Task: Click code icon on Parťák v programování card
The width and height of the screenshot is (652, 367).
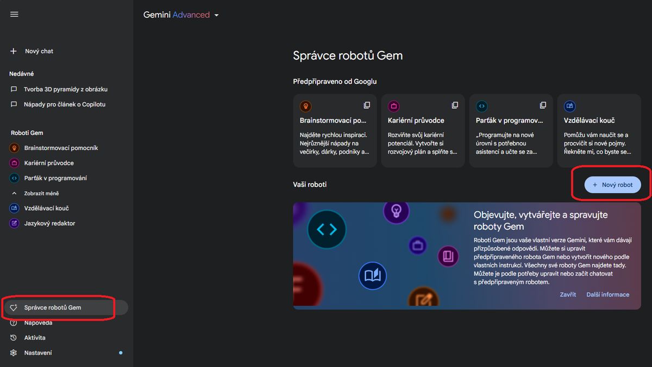Action: pyautogui.click(x=482, y=106)
